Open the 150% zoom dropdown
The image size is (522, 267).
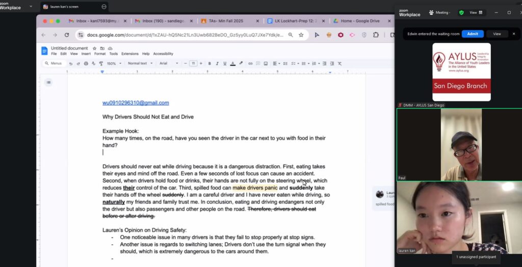point(113,63)
